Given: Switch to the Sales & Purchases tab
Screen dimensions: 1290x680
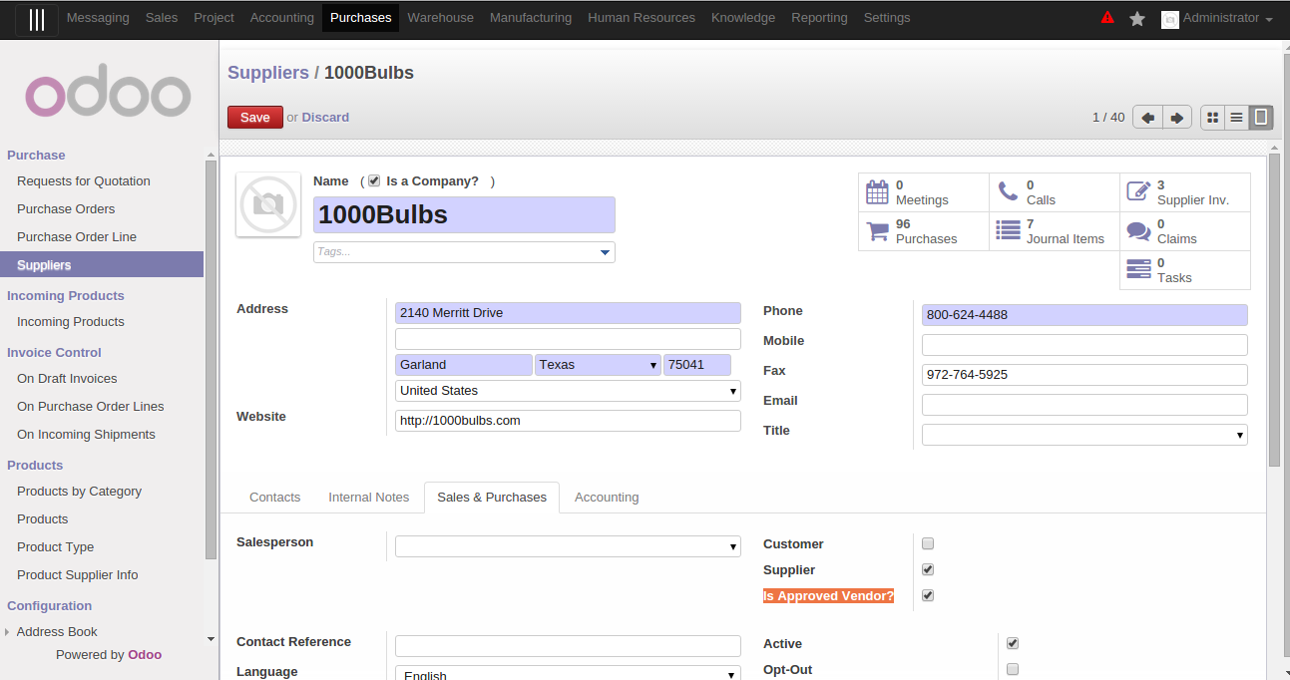Looking at the screenshot, I should coord(492,497).
